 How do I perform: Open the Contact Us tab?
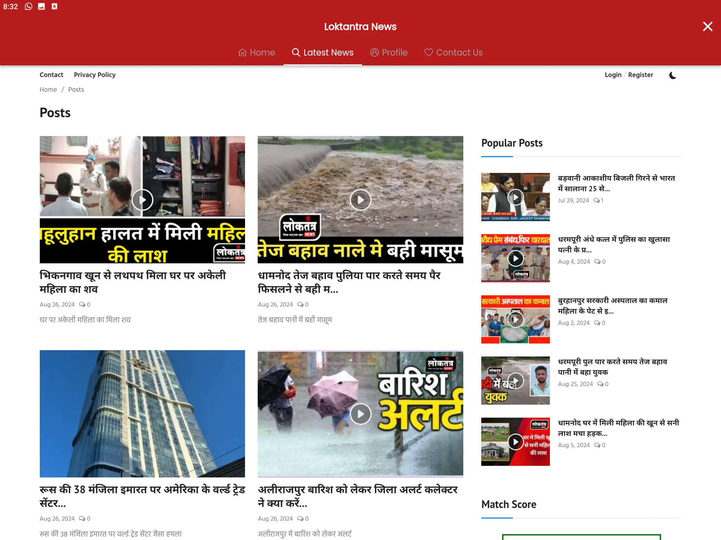click(x=453, y=52)
